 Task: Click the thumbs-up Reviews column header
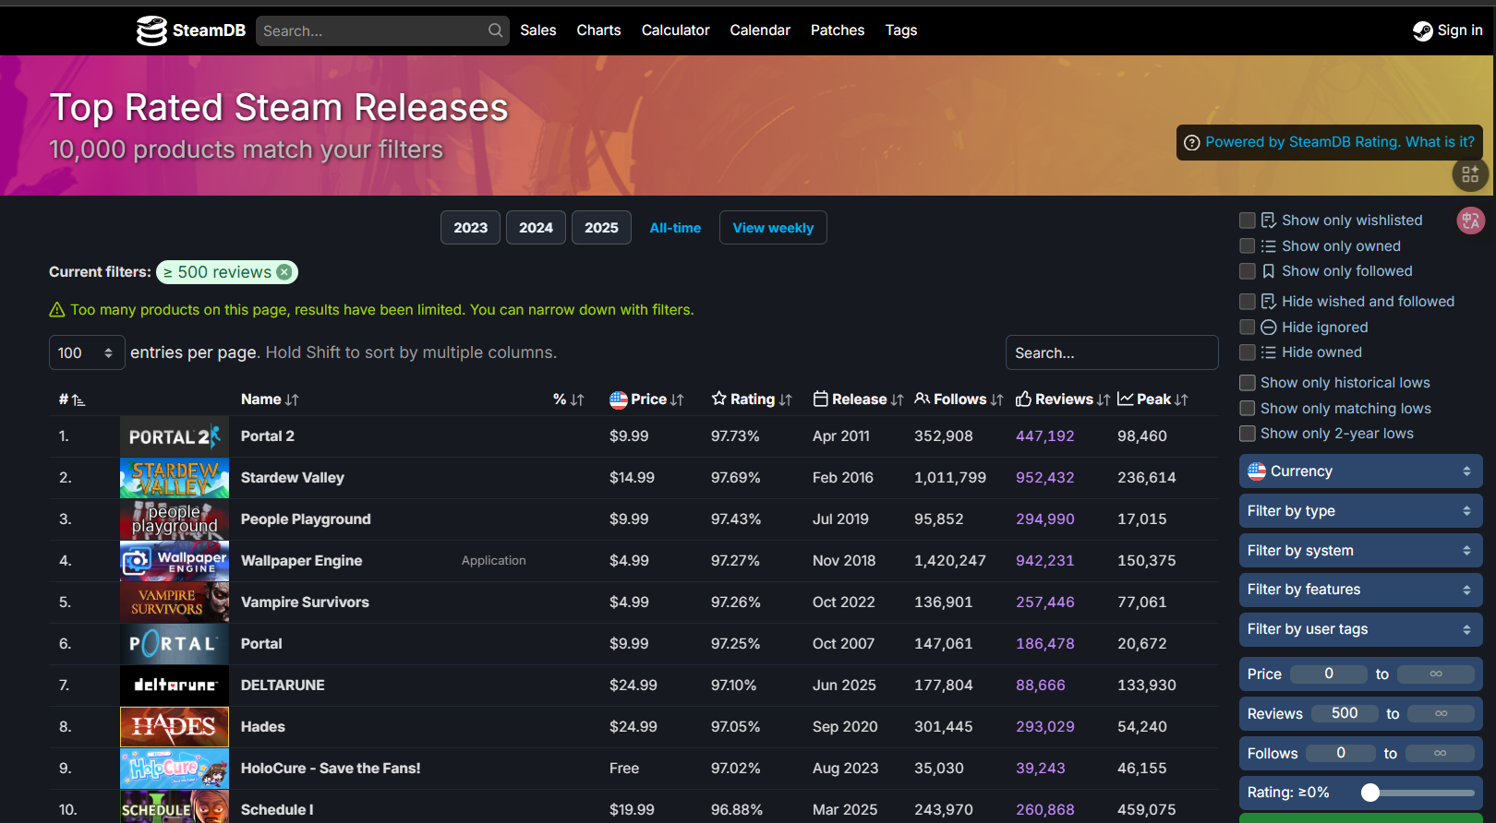tap(1063, 400)
